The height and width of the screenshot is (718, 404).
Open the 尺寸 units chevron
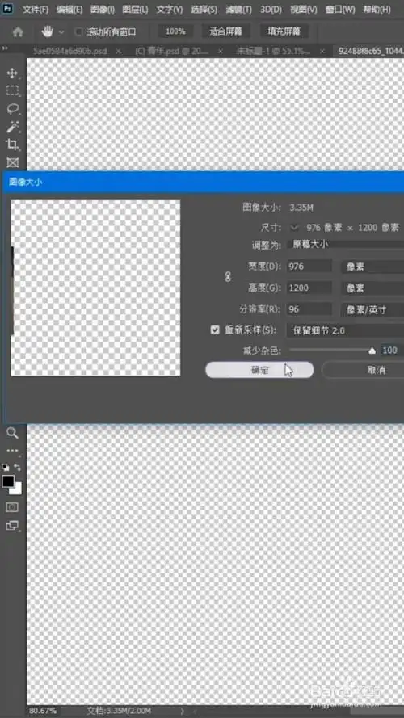[295, 227]
